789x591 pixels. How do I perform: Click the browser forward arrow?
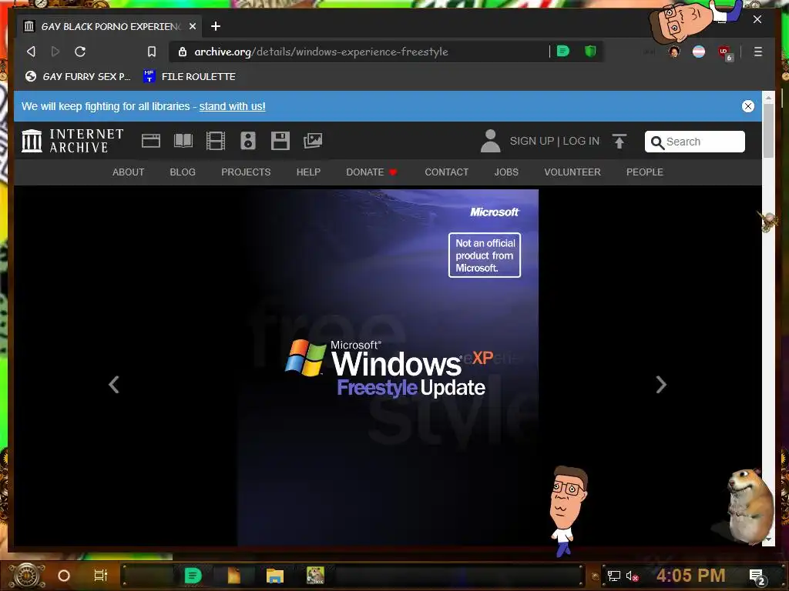(55, 52)
